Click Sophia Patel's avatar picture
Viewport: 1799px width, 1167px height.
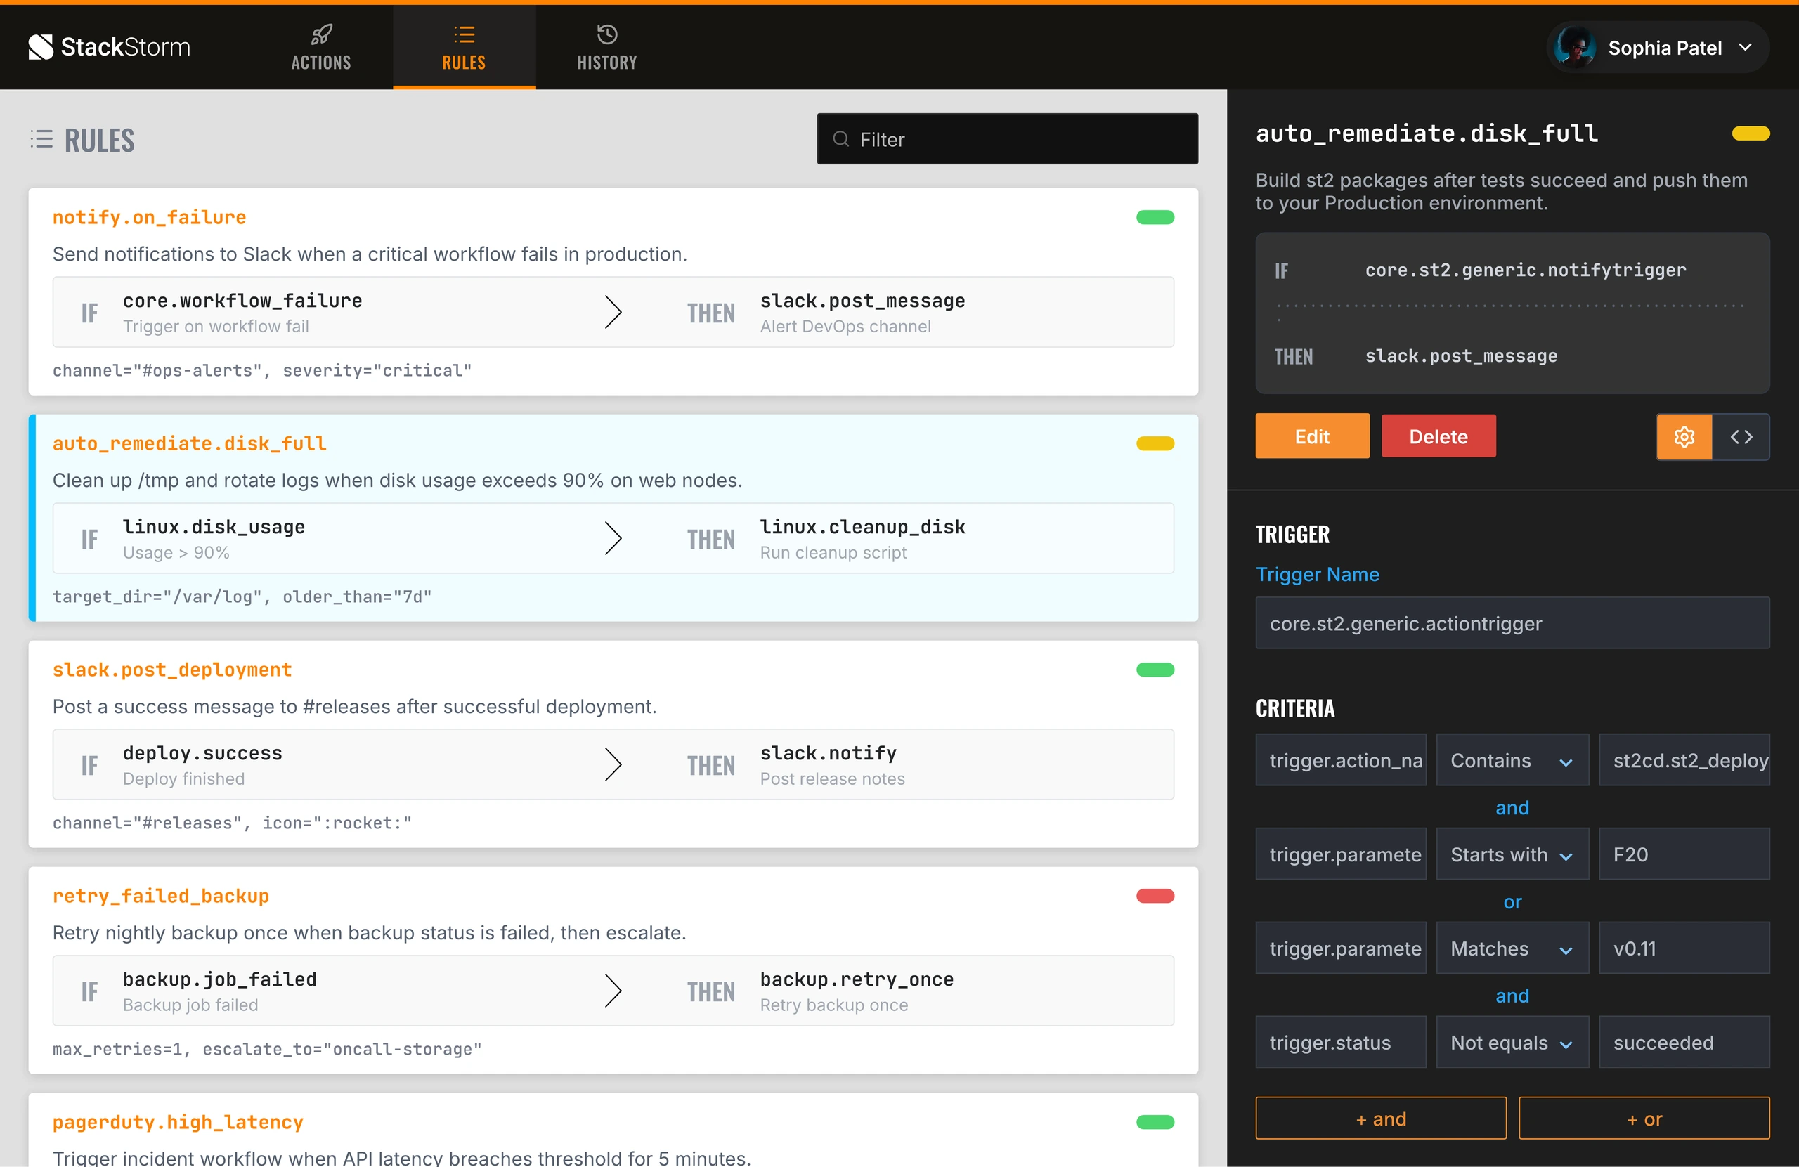[x=1576, y=48]
